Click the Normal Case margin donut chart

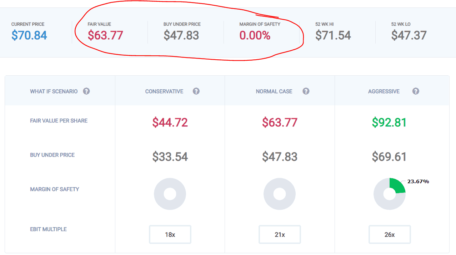[x=280, y=194]
